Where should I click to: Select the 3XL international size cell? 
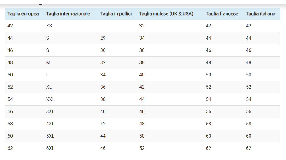[50, 111]
